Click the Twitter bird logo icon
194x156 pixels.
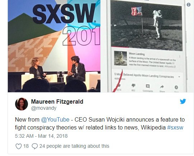pos(183,101)
